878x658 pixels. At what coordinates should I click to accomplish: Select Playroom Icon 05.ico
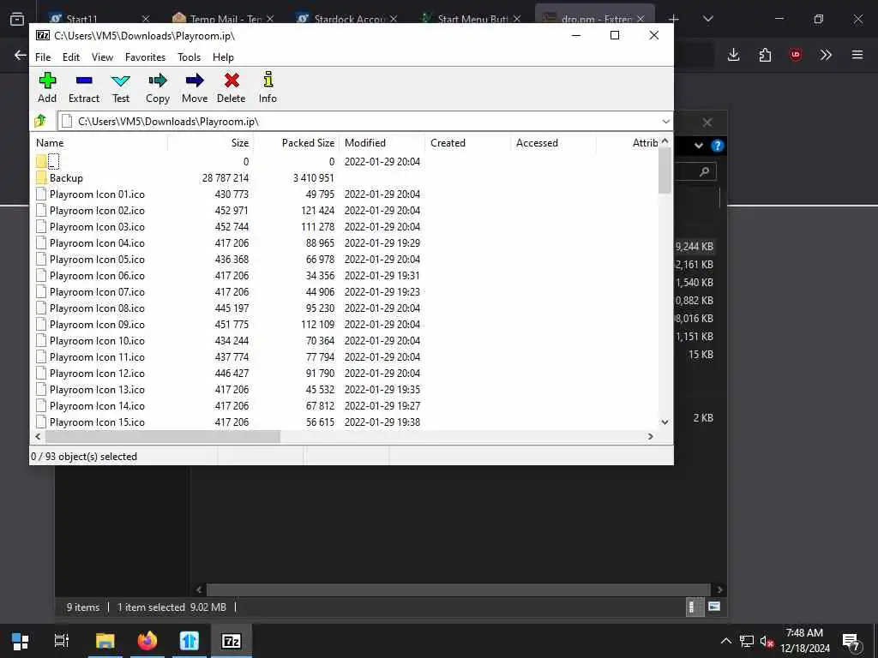click(97, 260)
